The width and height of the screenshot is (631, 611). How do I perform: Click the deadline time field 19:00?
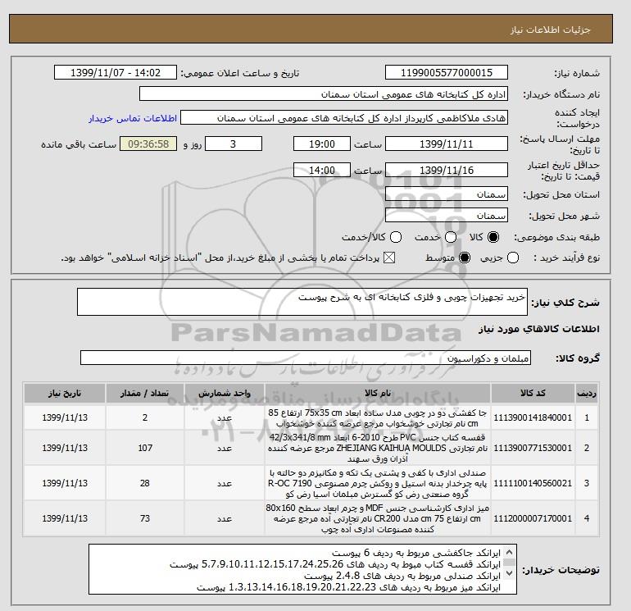[x=322, y=144]
